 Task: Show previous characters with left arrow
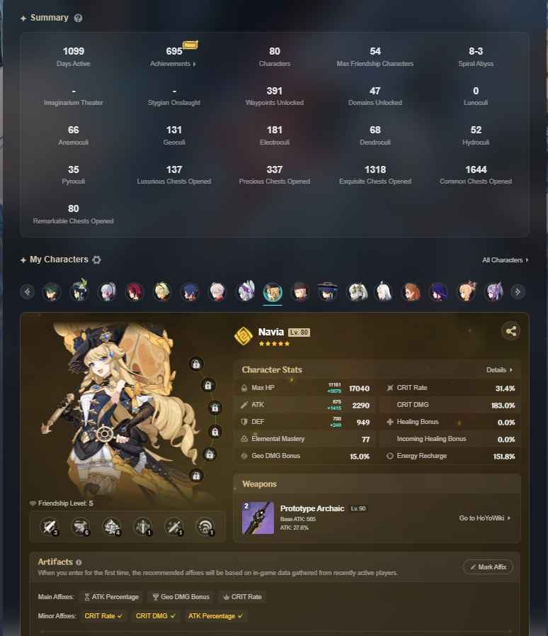point(27,291)
